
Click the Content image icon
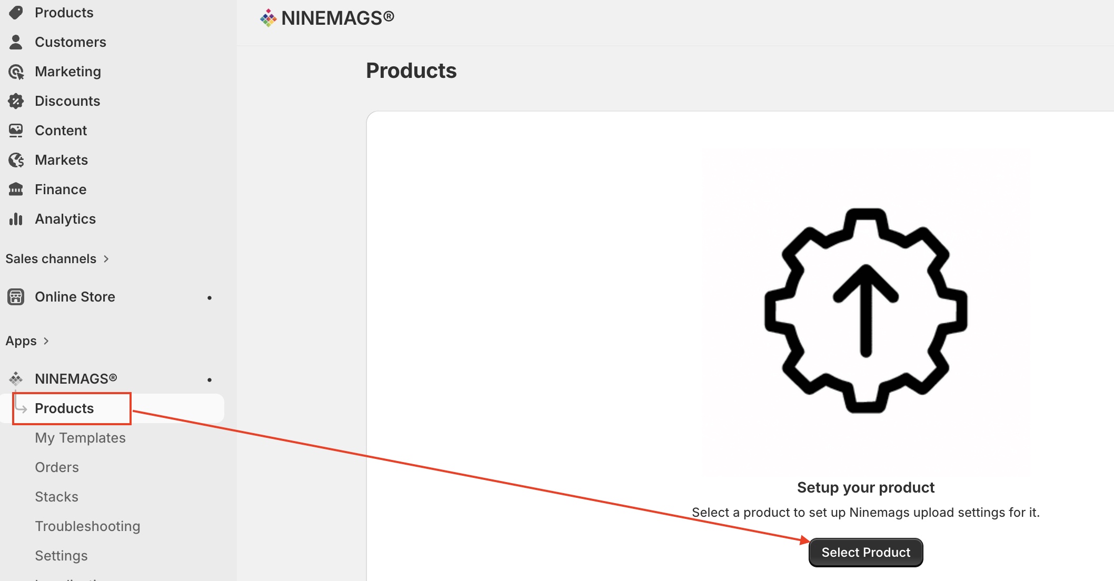click(16, 131)
